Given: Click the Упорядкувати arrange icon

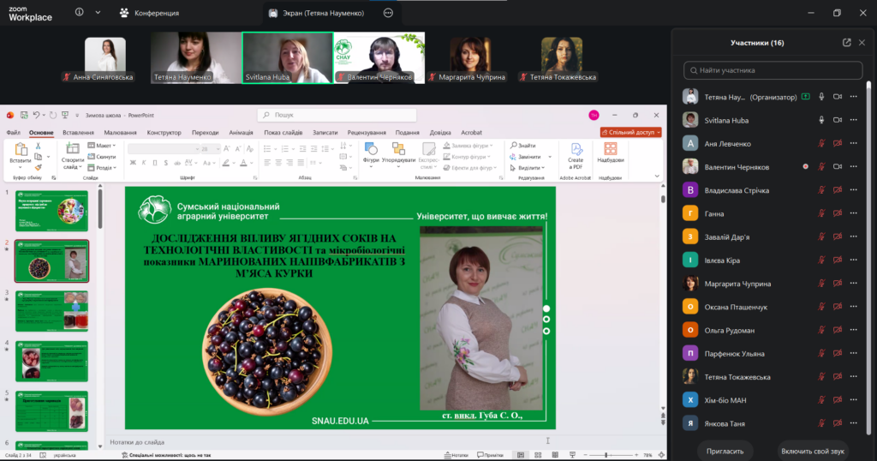Looking at the screenshot, I should [398, 149].
